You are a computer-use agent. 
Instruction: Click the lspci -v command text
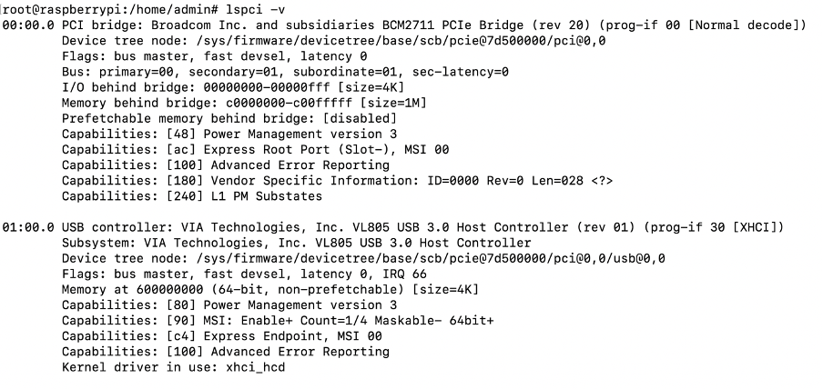[241, 9]
